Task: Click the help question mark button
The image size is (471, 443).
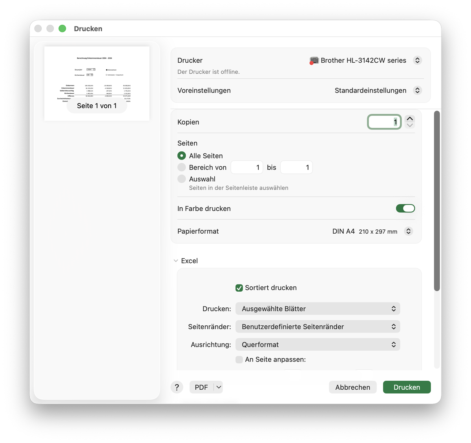Action: pyautogui.click(x=177, y=387)
